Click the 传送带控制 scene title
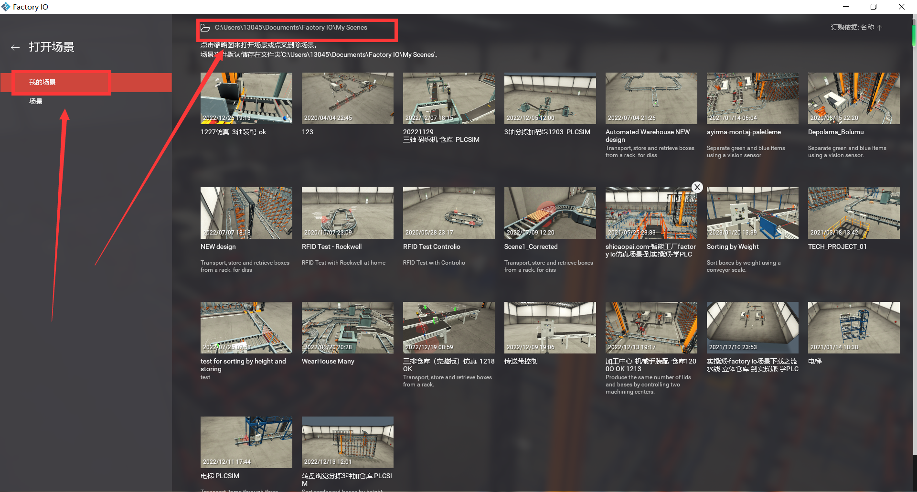Screen dimensions: 917x492 click(521, 362)
